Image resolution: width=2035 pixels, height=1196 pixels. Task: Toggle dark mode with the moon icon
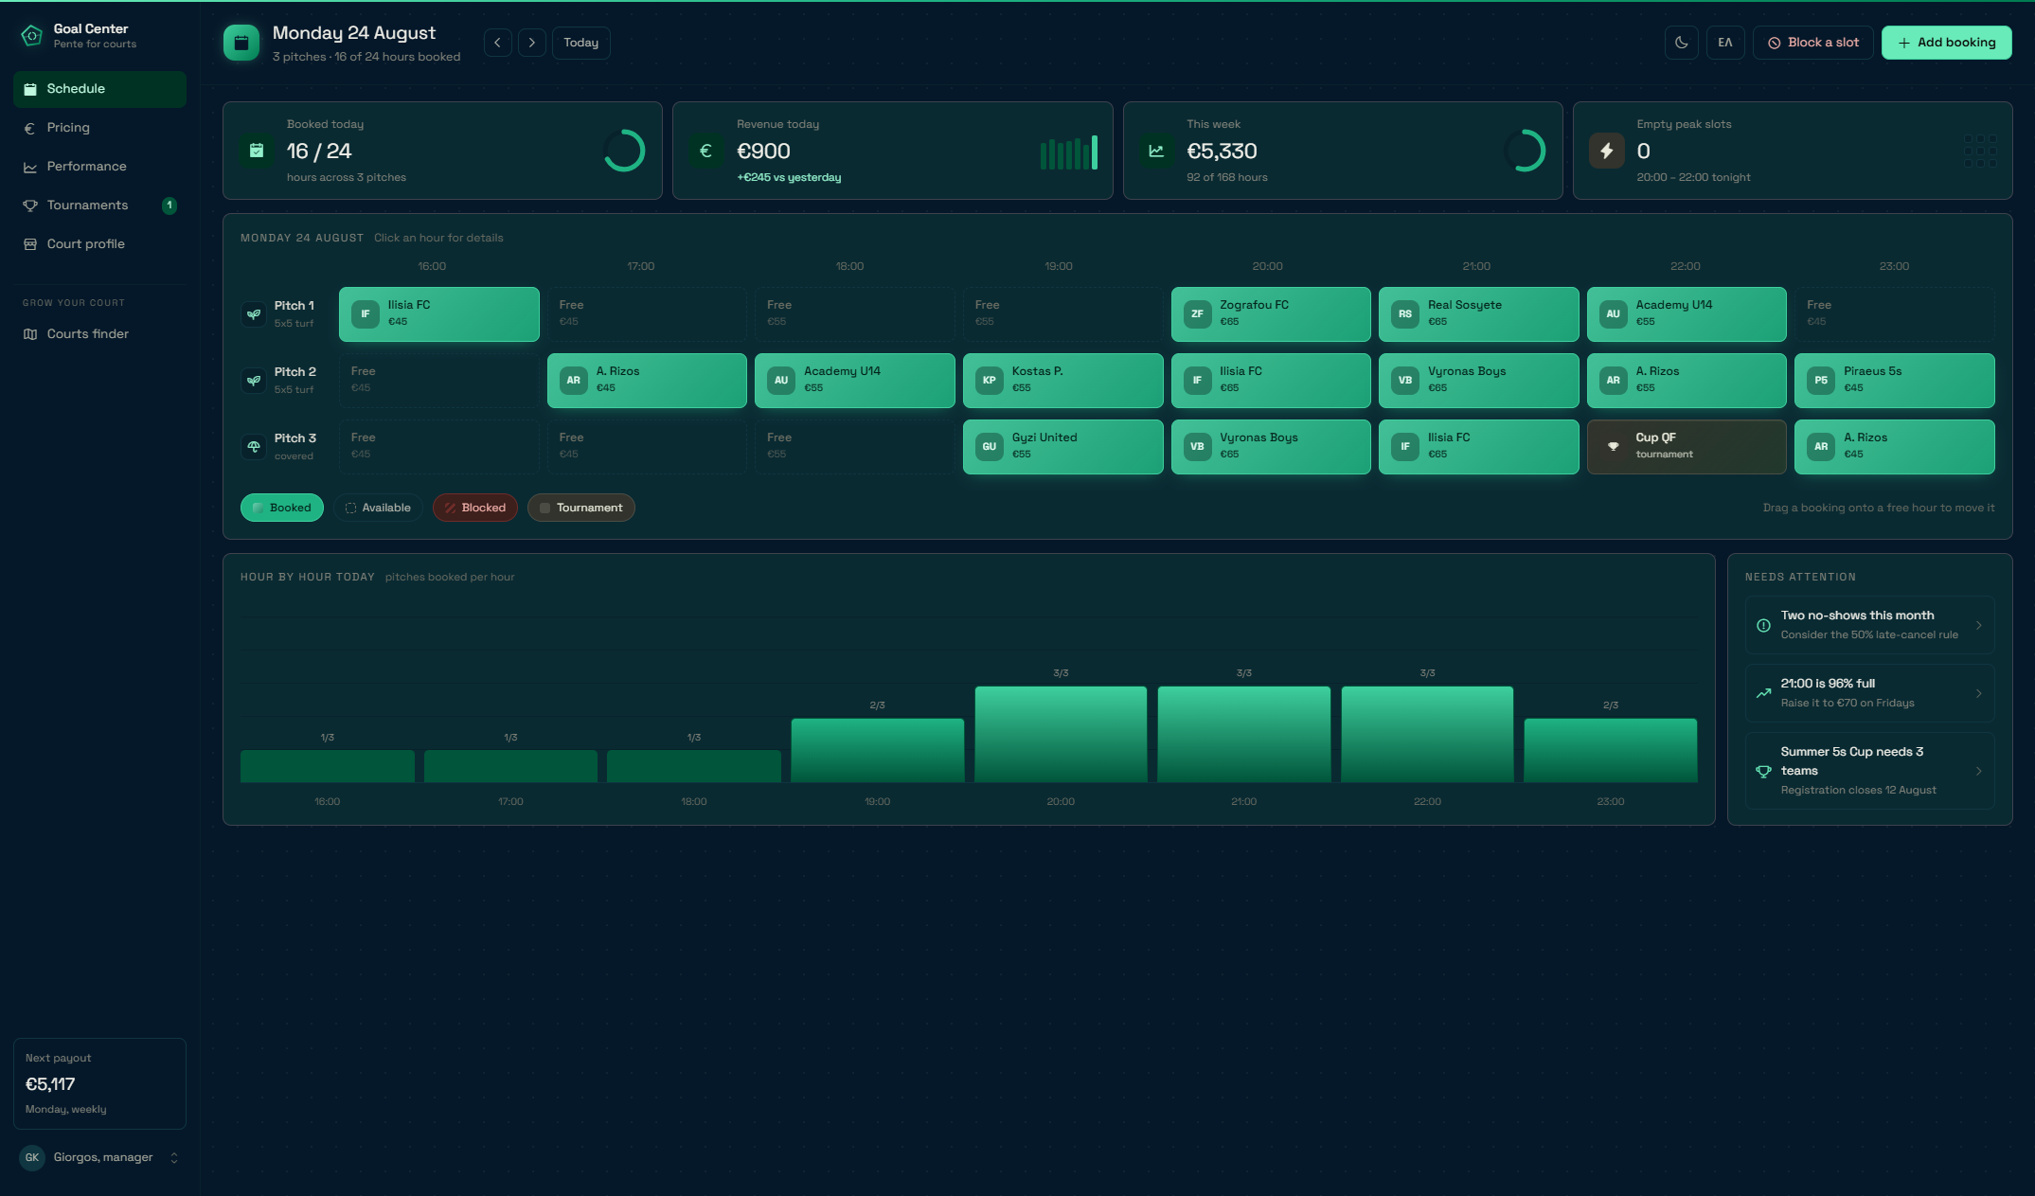(x=1681, y=43)
